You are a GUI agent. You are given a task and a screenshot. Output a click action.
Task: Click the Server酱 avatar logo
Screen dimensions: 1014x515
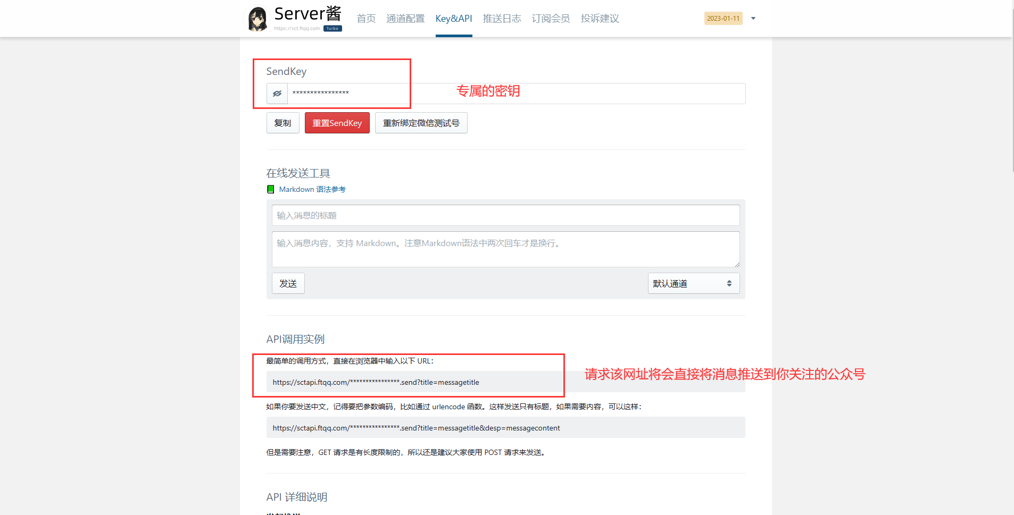[x=257, y=19]
